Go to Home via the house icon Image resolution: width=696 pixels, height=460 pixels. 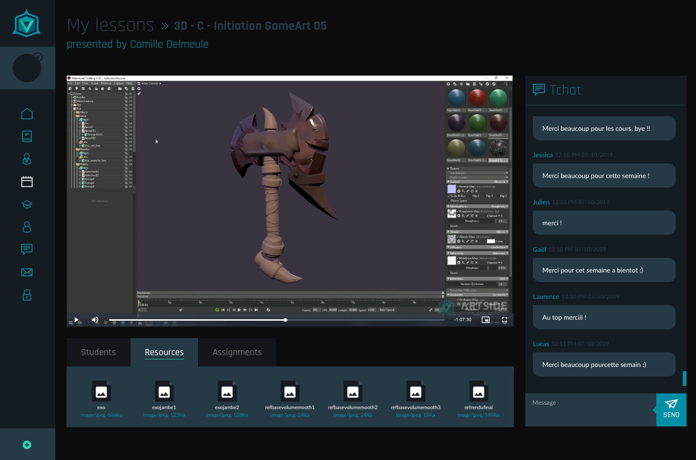click(x=27, y=114)
